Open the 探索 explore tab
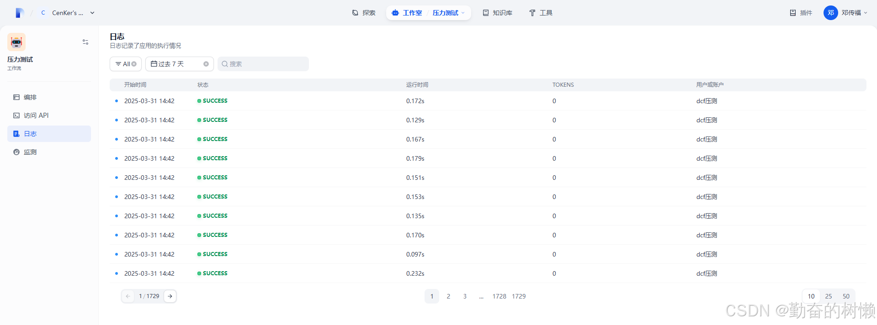The width and height of the screenshot is (877, 325). point(364,13)
